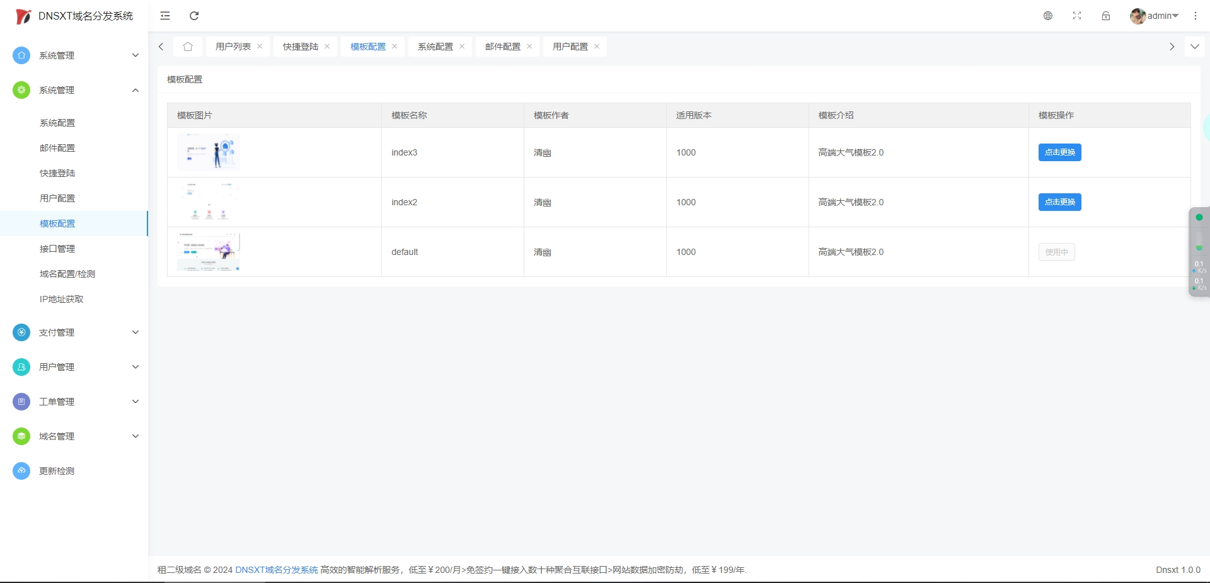Click the green gear 系统管理 sidebar icon

click(x=21, y=90)
